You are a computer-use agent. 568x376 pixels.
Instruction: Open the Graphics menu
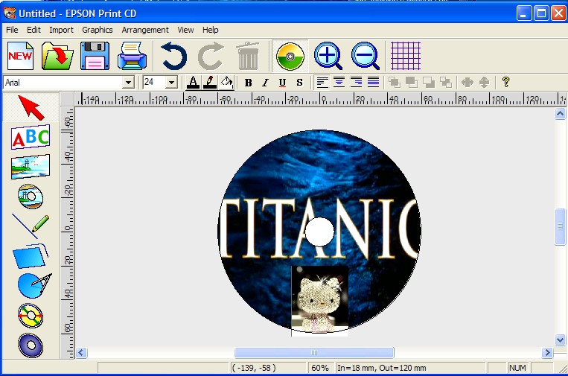pyautogui.click(x=97, y=30)
